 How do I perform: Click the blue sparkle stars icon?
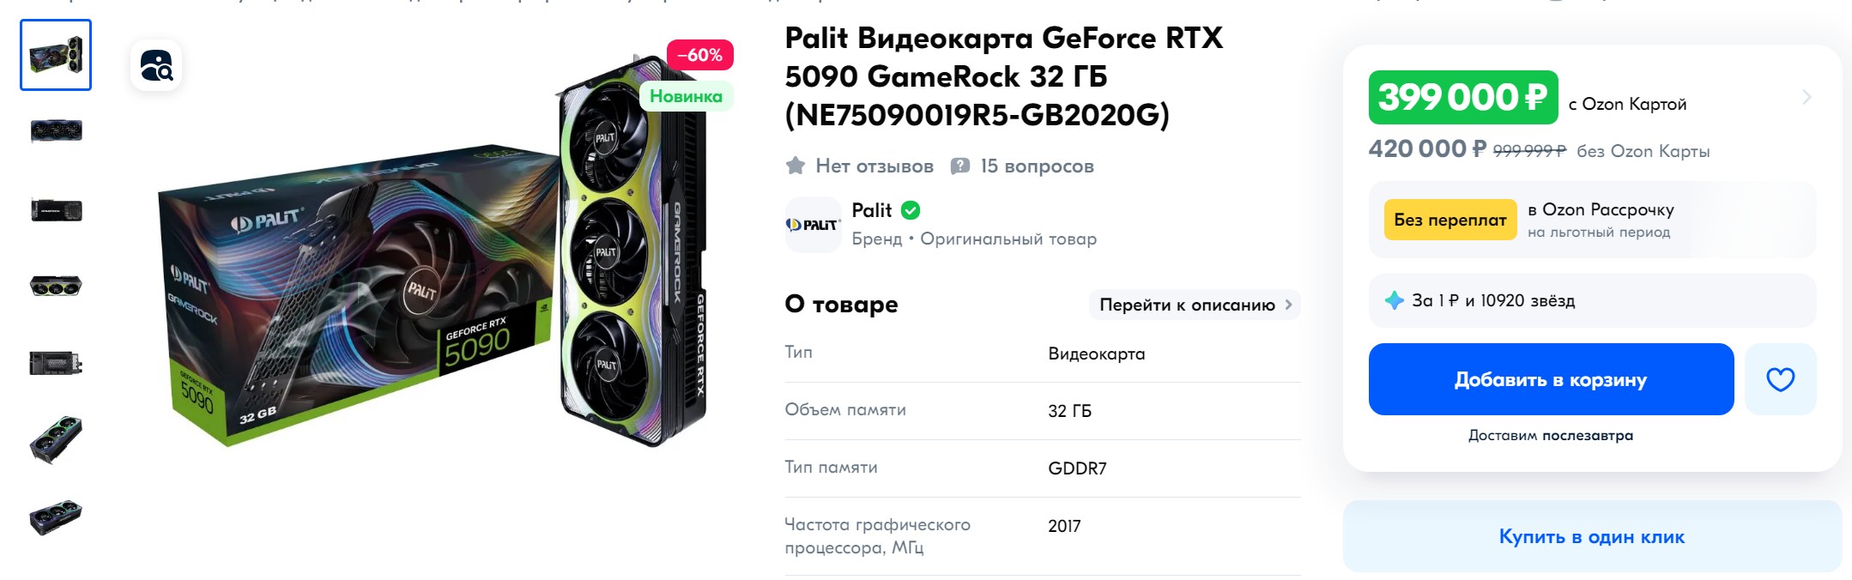(1395, 300)
